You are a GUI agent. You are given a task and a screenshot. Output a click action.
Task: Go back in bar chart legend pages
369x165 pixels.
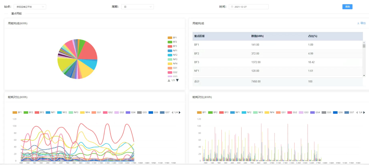pyautogui.click(x=357, y=113)
